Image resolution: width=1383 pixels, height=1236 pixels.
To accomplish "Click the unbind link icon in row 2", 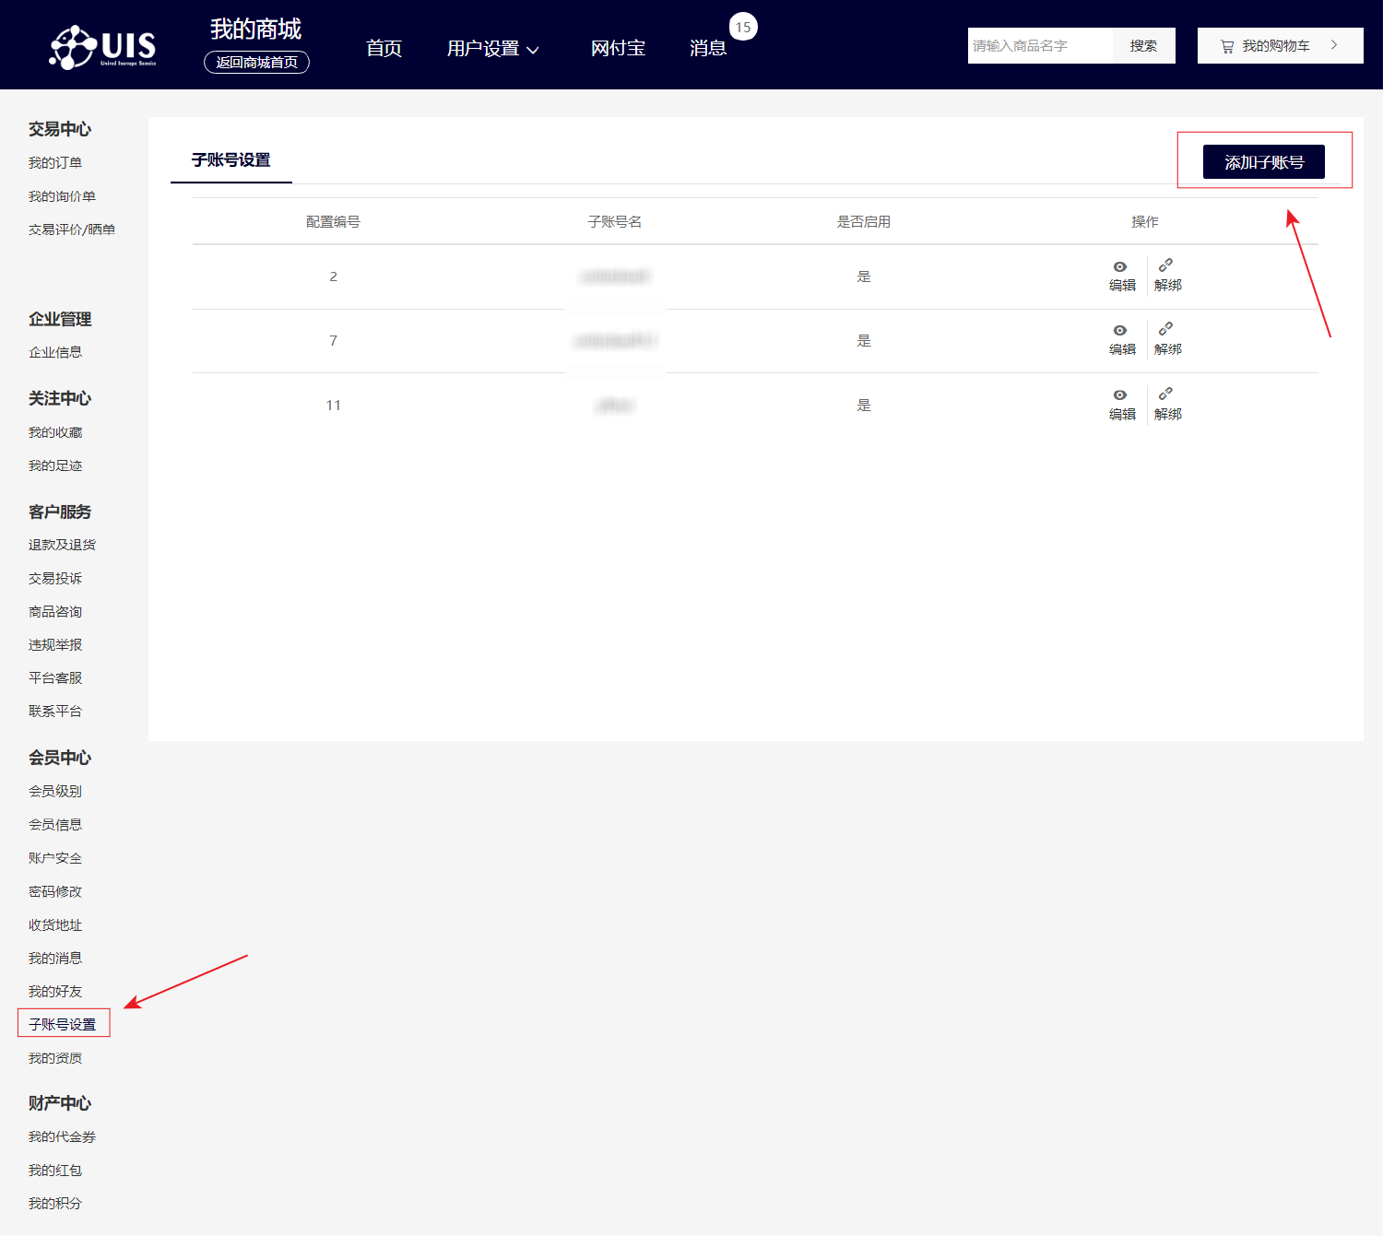I will [1165, 265].
